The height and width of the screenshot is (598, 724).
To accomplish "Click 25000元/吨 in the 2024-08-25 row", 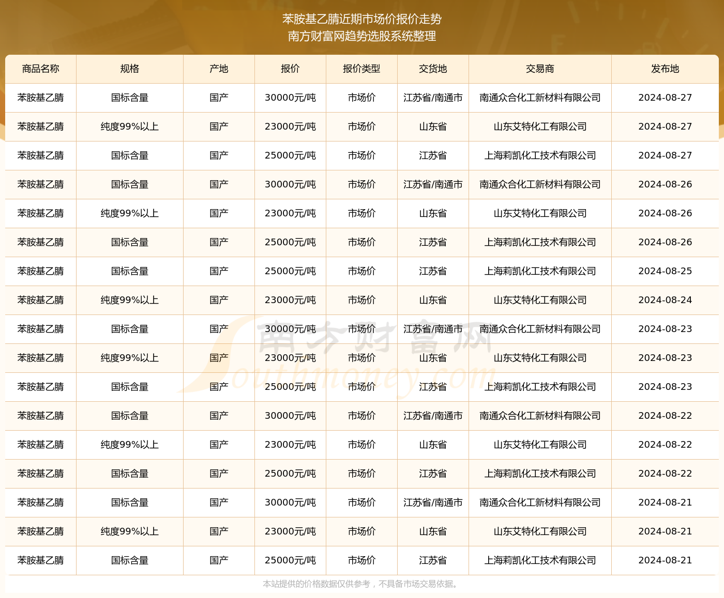I will [290, 271].
